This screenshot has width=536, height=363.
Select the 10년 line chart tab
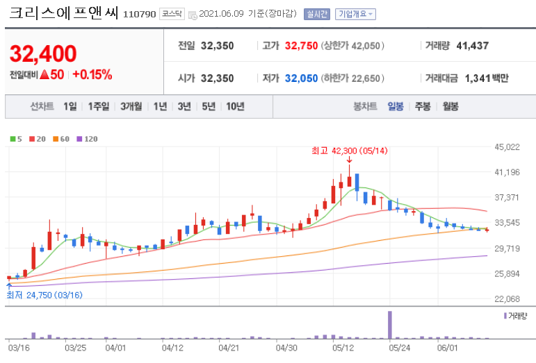(x=235, y=106)
